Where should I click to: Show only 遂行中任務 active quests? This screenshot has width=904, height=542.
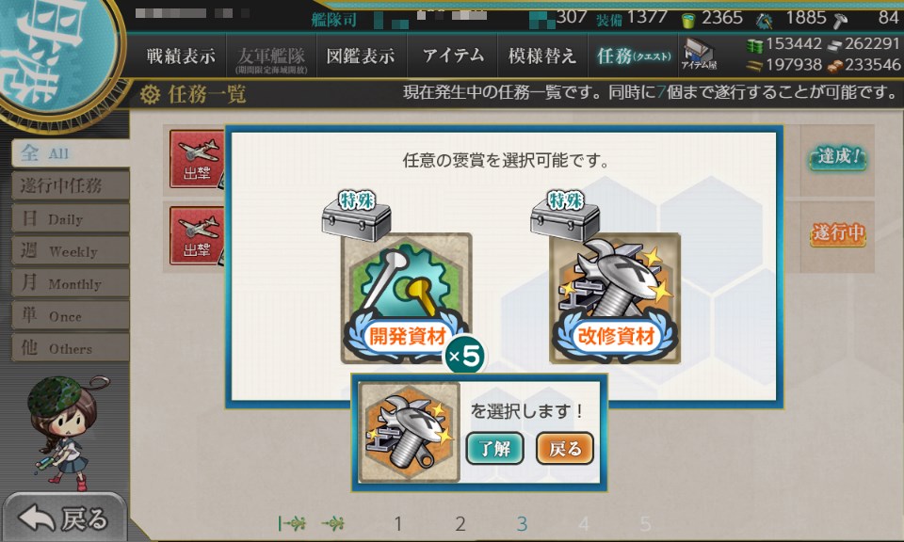click(71, 185)
